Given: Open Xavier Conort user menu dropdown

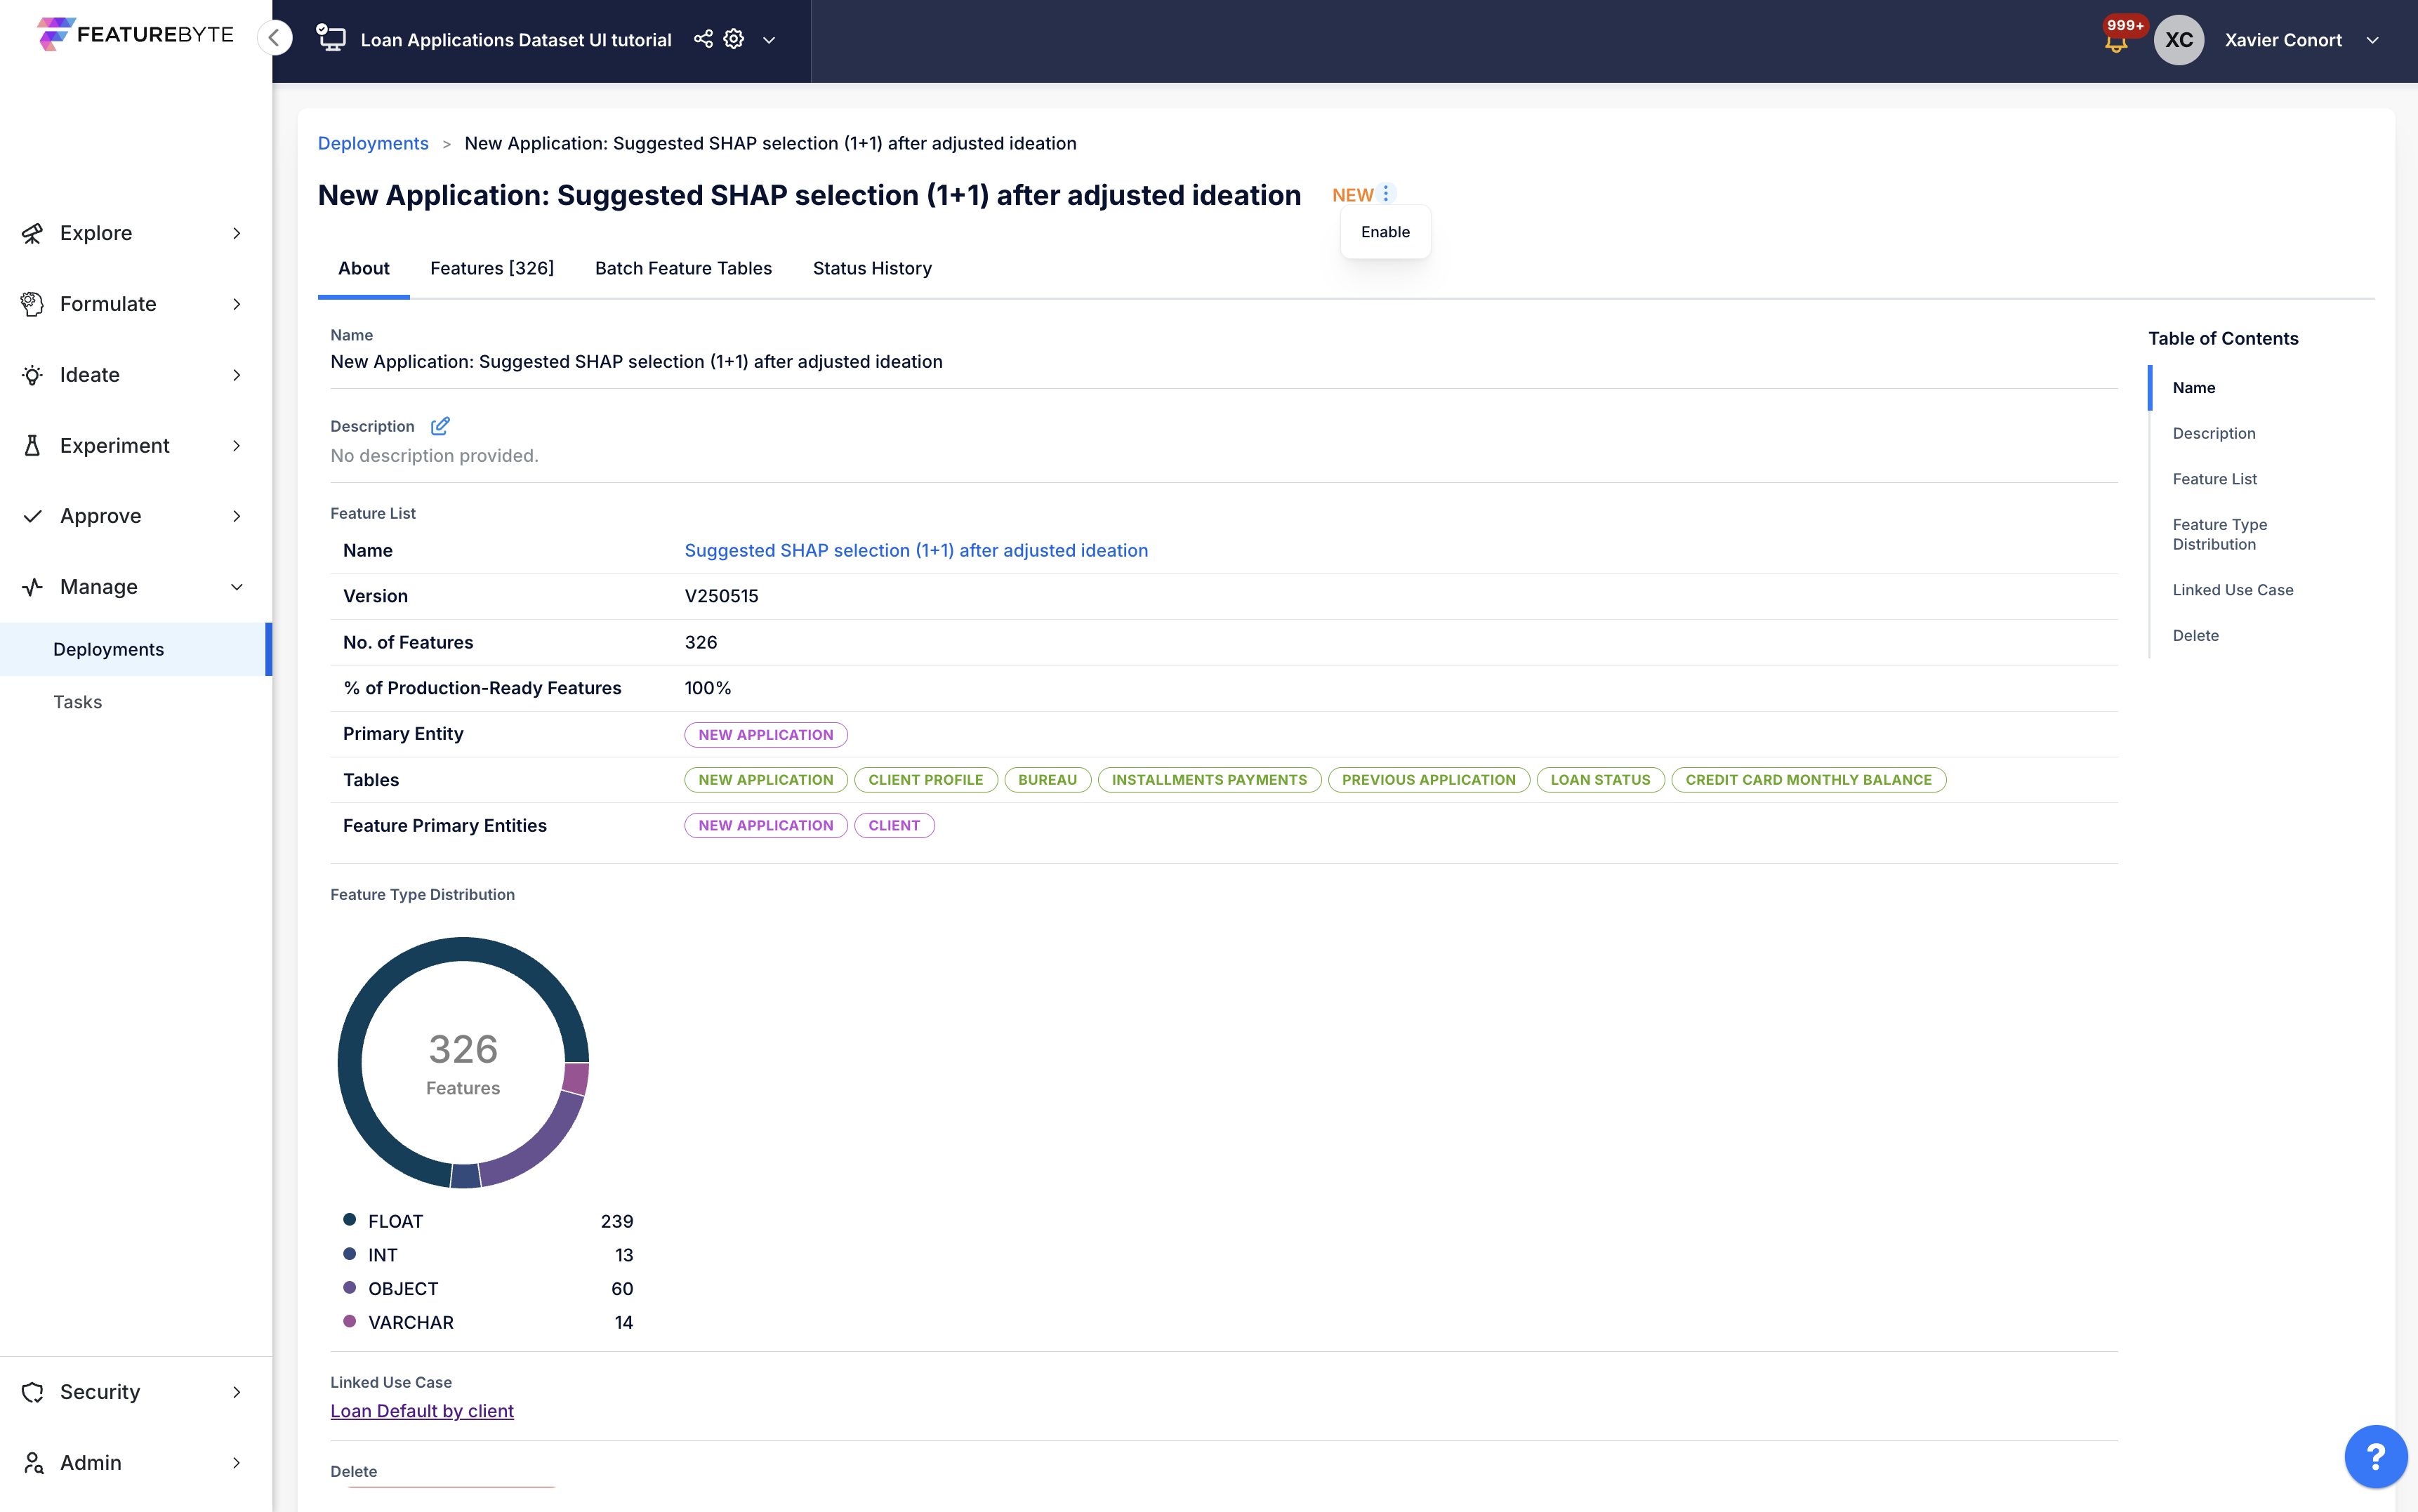Looking at the screenshot, I should [x=2372, y=40].
